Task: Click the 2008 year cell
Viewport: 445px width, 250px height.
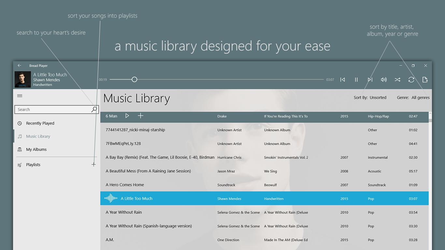Action: [x=344, y=171]
